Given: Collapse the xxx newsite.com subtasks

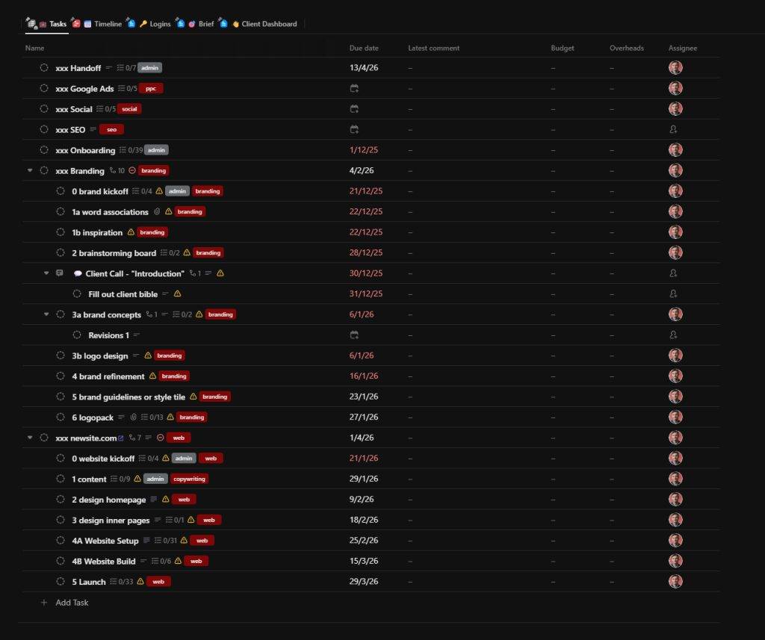Looking at the screenshot, I should 30,438.
